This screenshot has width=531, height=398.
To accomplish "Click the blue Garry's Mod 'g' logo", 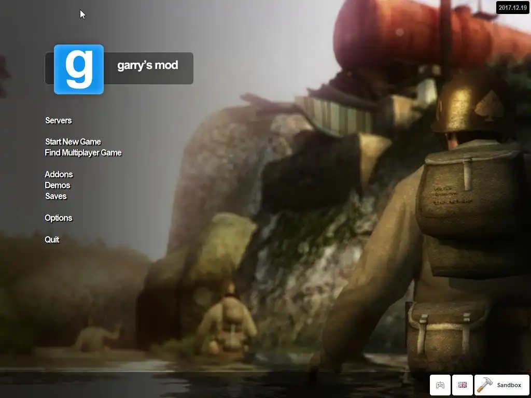I will 79,69.
